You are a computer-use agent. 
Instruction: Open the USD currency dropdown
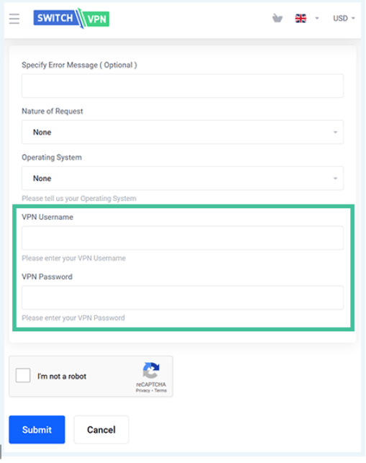pos(344,18)
